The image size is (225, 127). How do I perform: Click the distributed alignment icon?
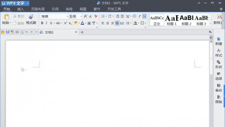[x=122, y=23]
